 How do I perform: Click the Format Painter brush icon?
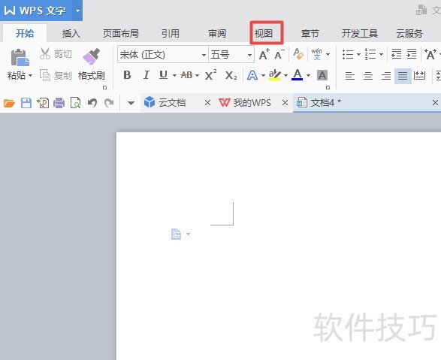click(92, 56)
